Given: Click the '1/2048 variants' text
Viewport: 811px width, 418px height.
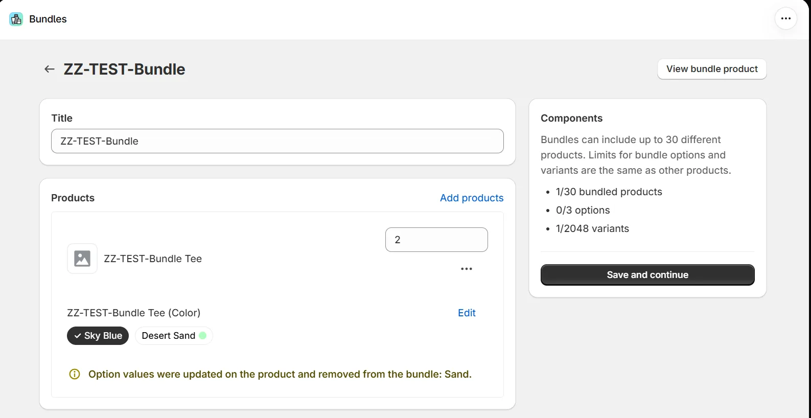Looking at the screenshot, I should point(592,228).
